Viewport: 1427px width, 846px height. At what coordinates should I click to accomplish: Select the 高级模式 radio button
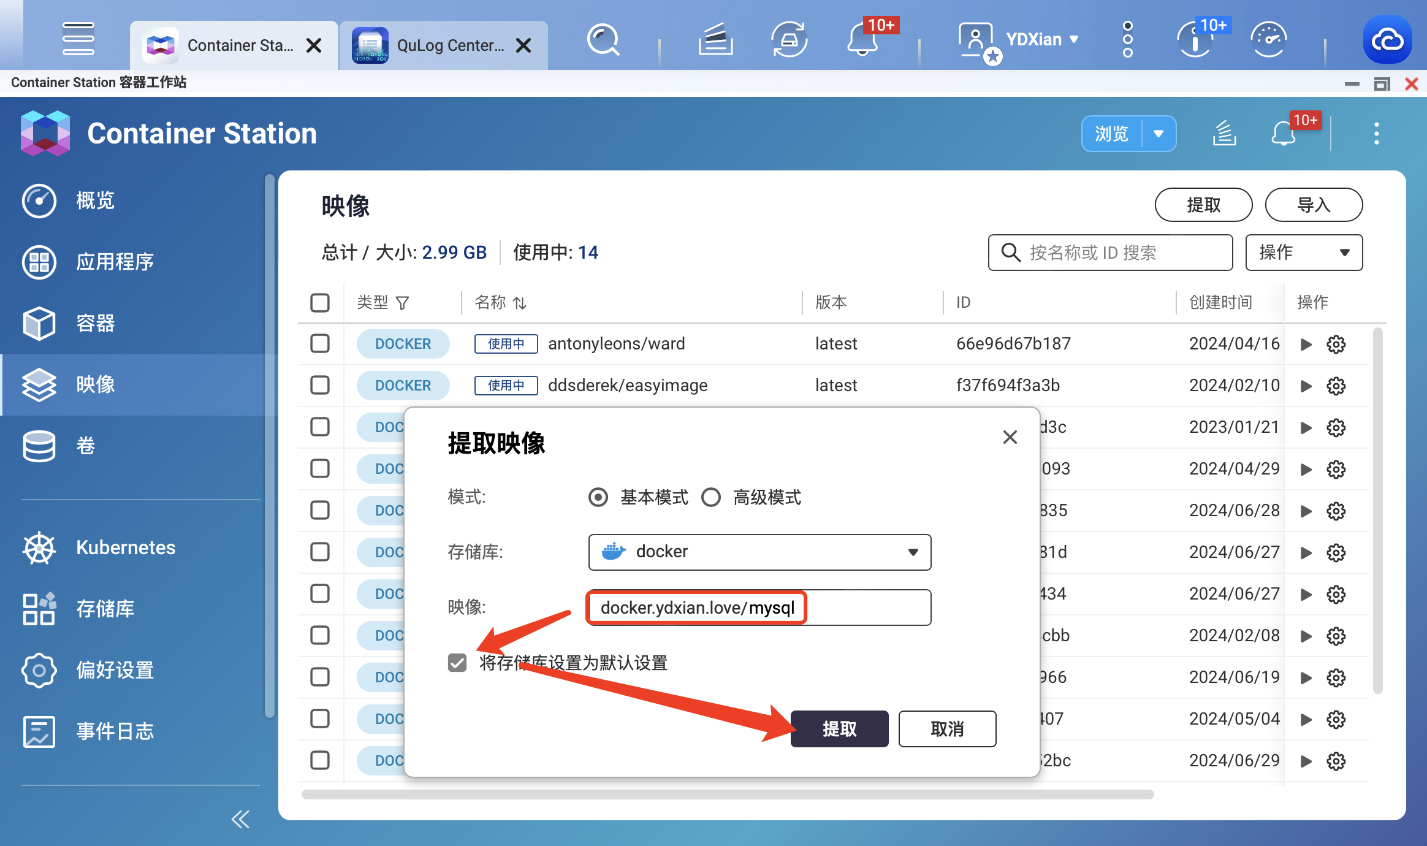(710, 497)
